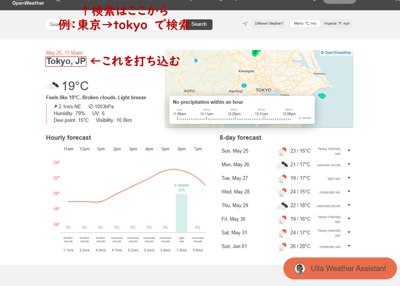Click the 19°C current temperature

[x=75, y=86]
